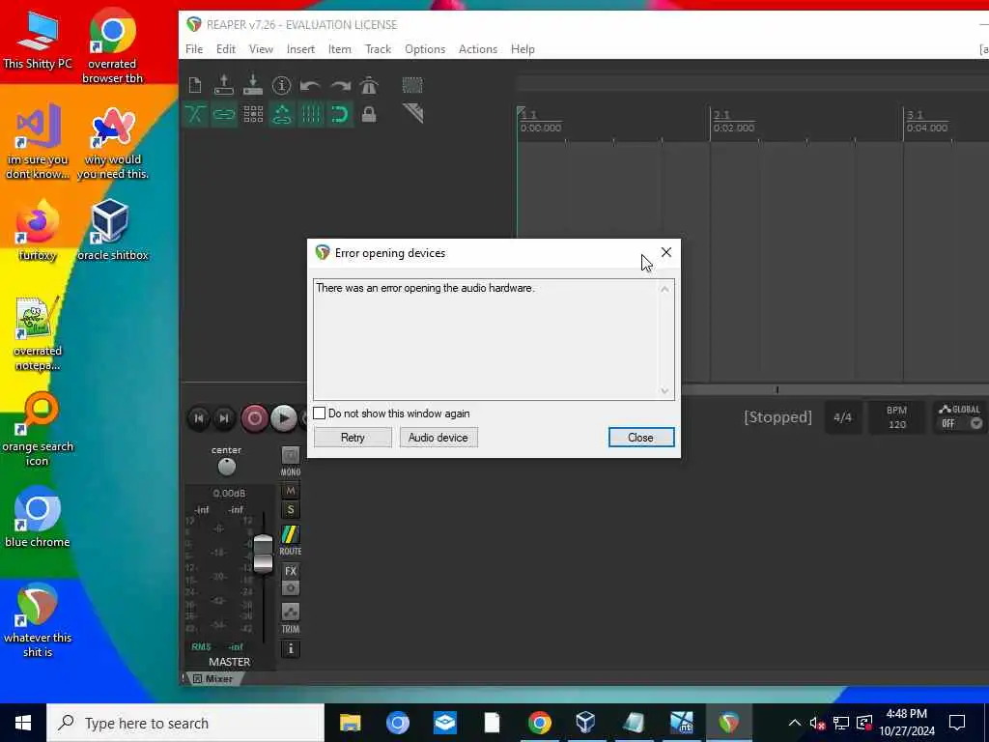Open the master FX button
This screenshot has width=989, height=742.
290,571
